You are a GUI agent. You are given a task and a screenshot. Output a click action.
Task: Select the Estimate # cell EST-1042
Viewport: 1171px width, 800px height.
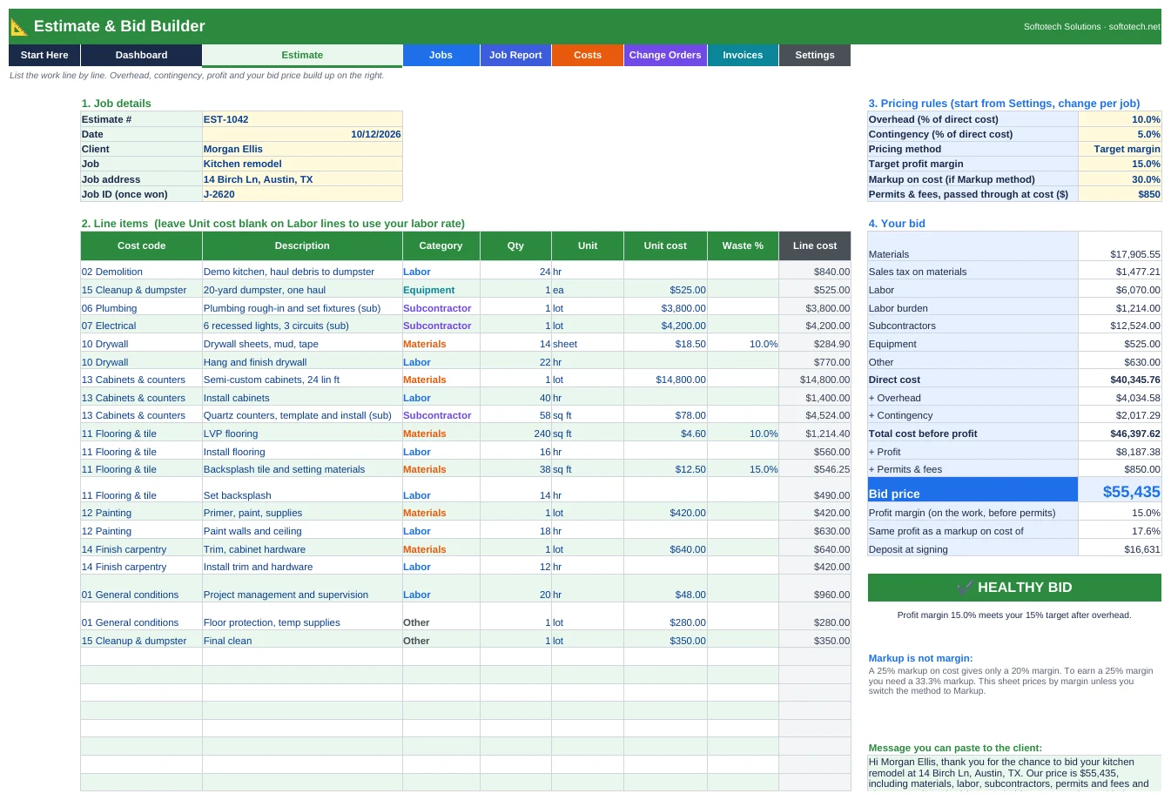[x=302, y=119]
